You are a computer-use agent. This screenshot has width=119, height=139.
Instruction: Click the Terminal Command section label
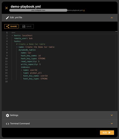coord(20,123)
